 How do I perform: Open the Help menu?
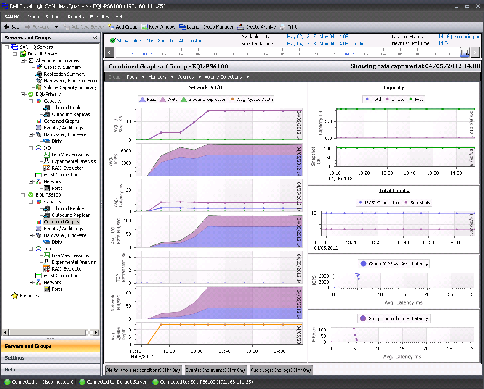pos(120,17)
